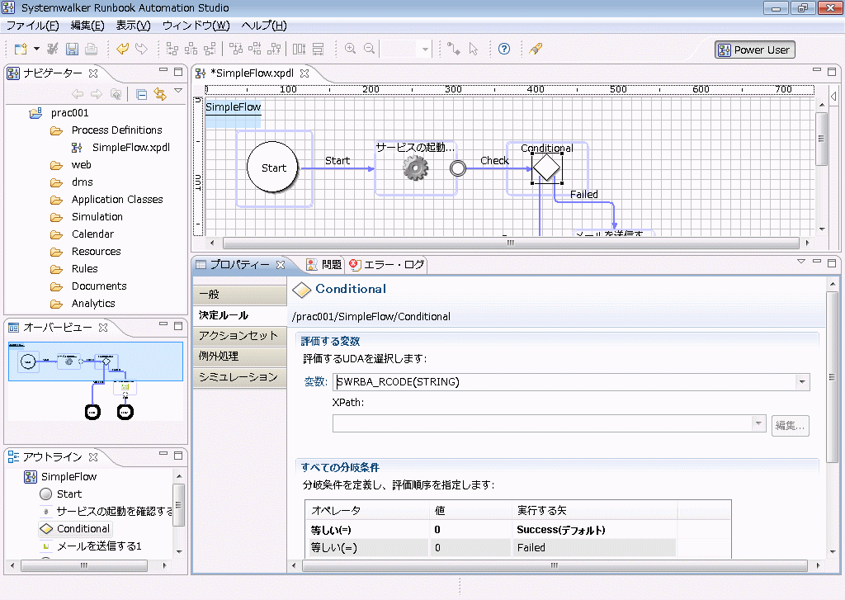Viewport: 845px width, 600px height.
Task: Switch to the Power User perspective
Action: click(755, 50)
